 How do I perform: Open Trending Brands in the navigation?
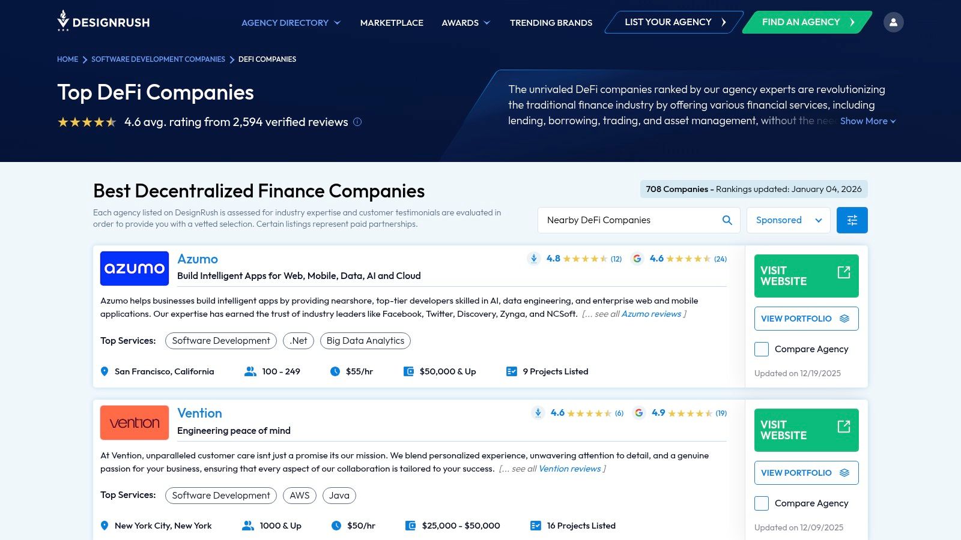(551, 23)
